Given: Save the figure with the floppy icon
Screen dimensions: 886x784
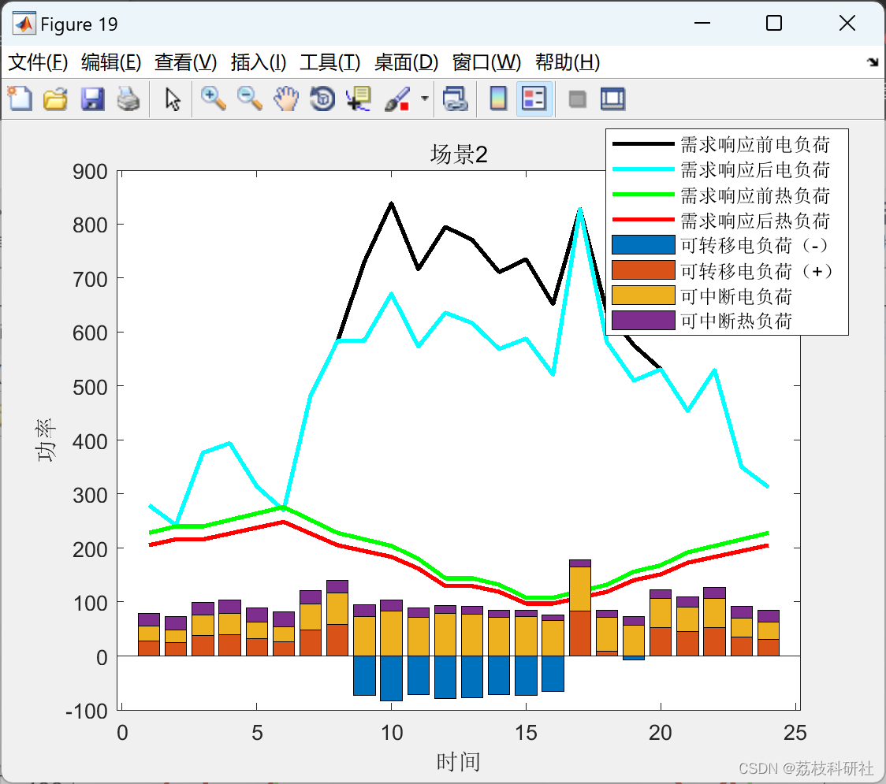Looking at the screenshot, I should click(x=92, y=98).
